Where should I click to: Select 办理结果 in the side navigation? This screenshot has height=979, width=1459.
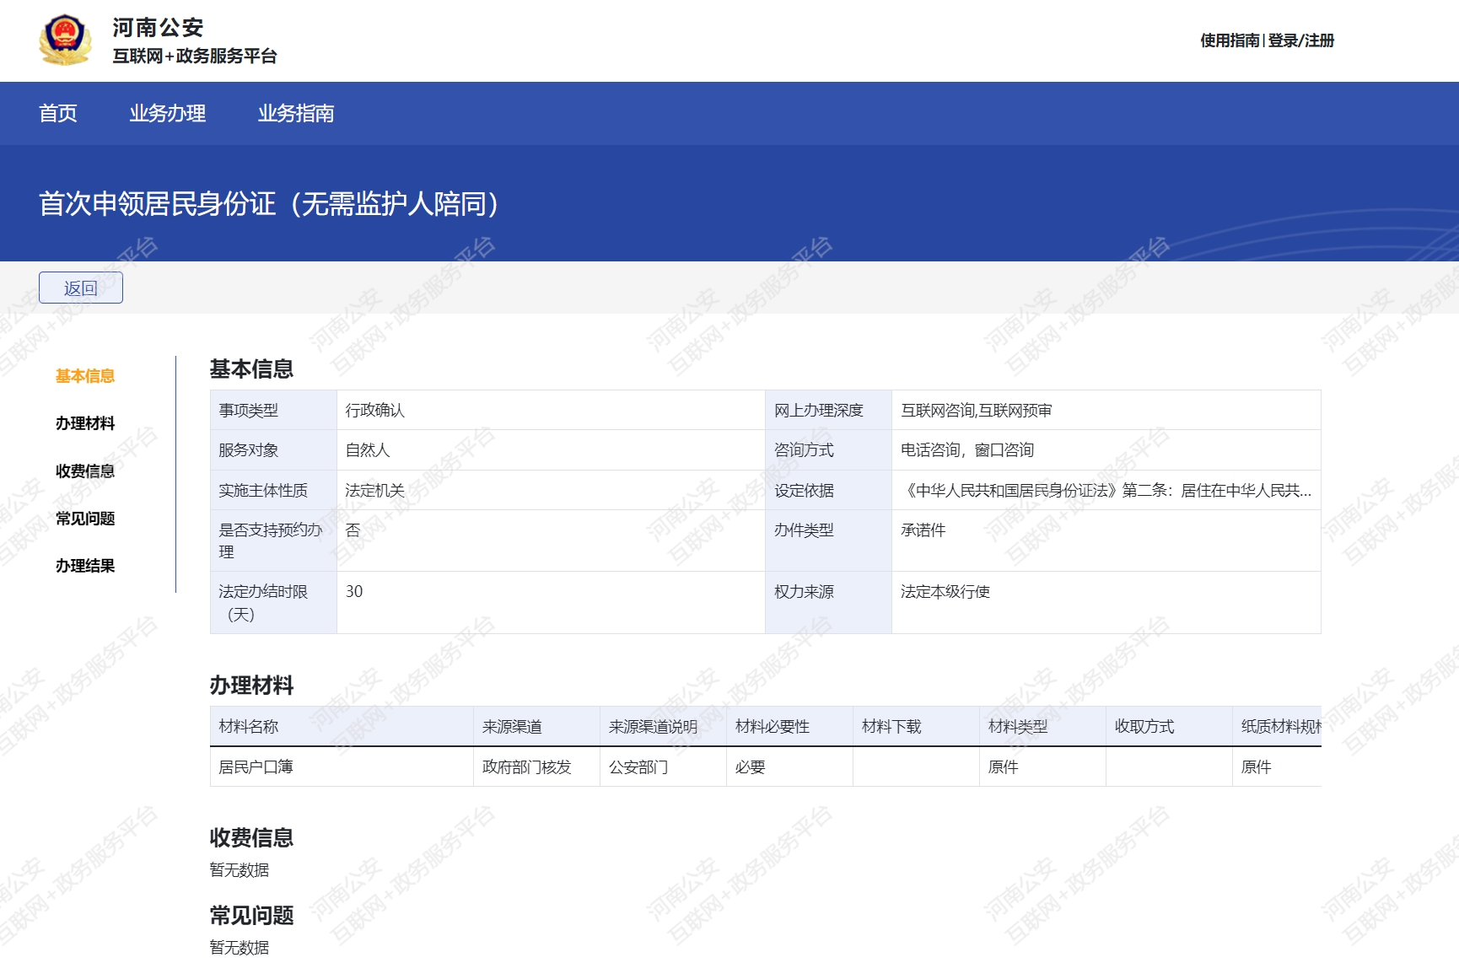pyautogui.click(x=85, y=566)
